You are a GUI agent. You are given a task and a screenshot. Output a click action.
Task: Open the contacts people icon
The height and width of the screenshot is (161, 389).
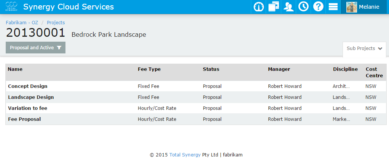[288, 7]
